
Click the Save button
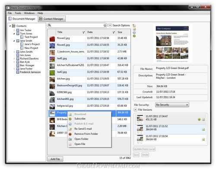click(x=136, y=155)
